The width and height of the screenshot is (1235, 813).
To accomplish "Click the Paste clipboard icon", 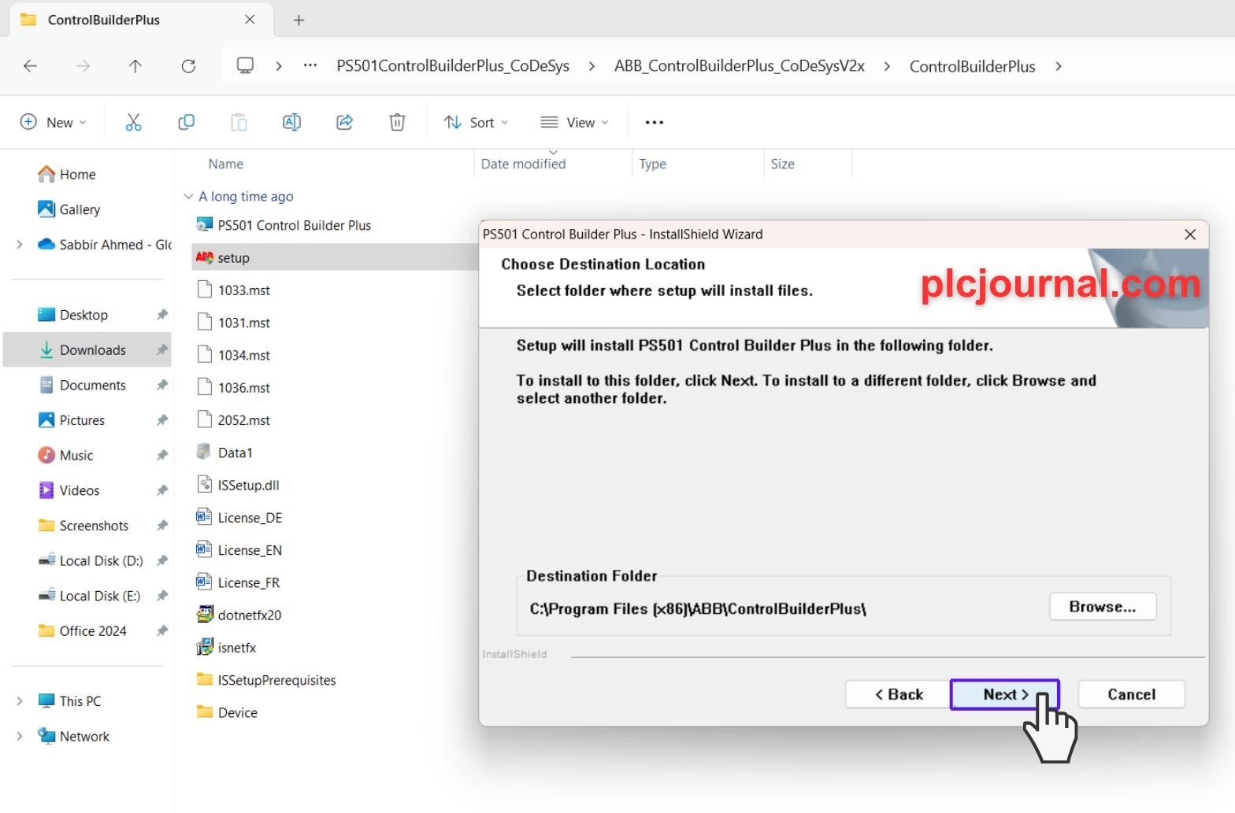I will click(x=239, y=122).
